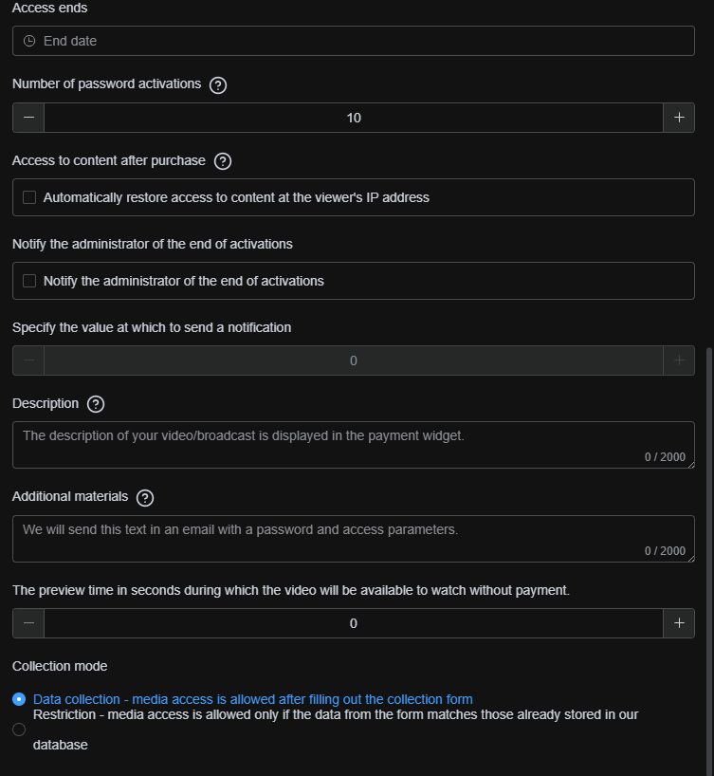Click the Data collection blue label text

click(253, 699)
